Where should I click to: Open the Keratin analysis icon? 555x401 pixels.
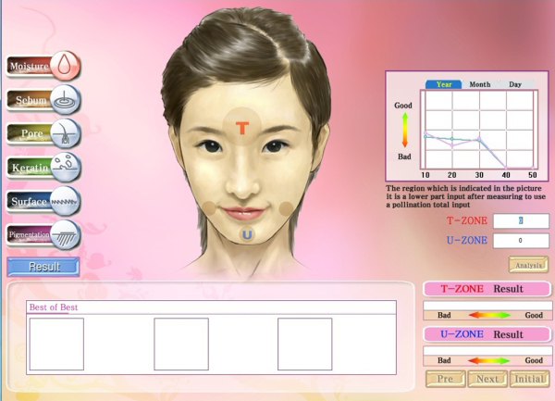click(66, 168)
